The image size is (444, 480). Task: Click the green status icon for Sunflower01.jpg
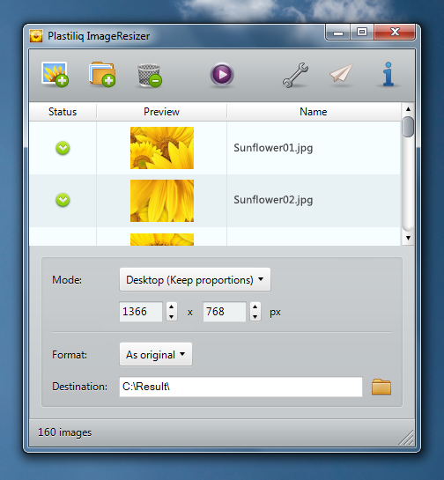click(x=63, y=148)
